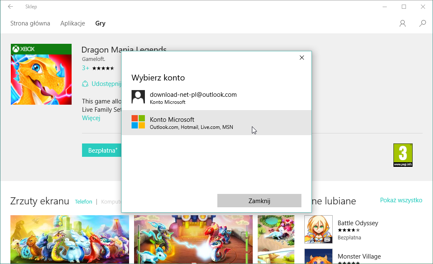Screen dimensions: 433x264
Task: Select the download-net-pl@outlook.com account
Action: [x=216, y=98]
